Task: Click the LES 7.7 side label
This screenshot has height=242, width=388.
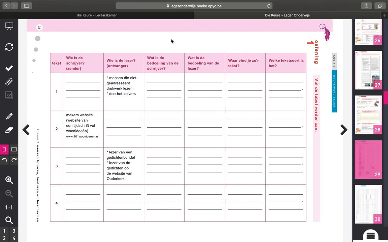Action: coord(334,62)
